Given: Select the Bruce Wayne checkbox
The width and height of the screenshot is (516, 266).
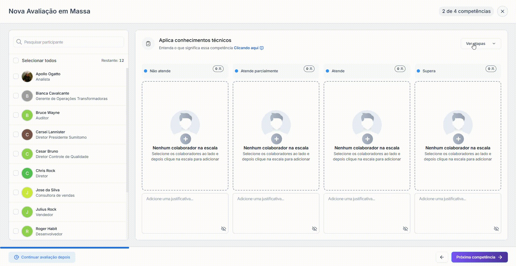Looking at the screenshot, I should point(16,115).
